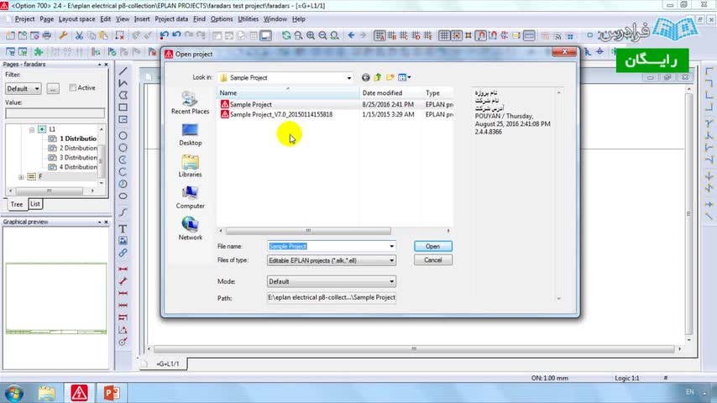Click the blue Back arrow icon
Viewport: 717px width, 403px height.
(351, 35)
